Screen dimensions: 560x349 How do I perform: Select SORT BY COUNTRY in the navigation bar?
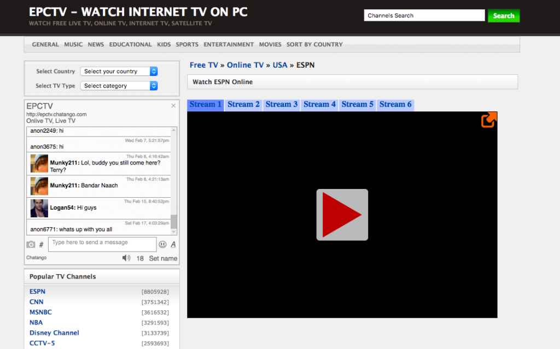314,44
